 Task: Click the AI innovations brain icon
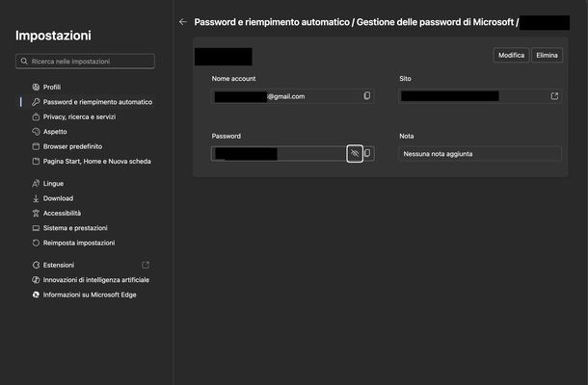(36, 280)
